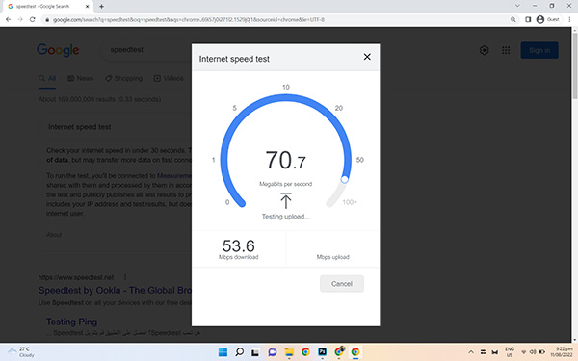The image size is (578, 361).
Task: Cancel the running speed test
Action: (x=342, y=284)
